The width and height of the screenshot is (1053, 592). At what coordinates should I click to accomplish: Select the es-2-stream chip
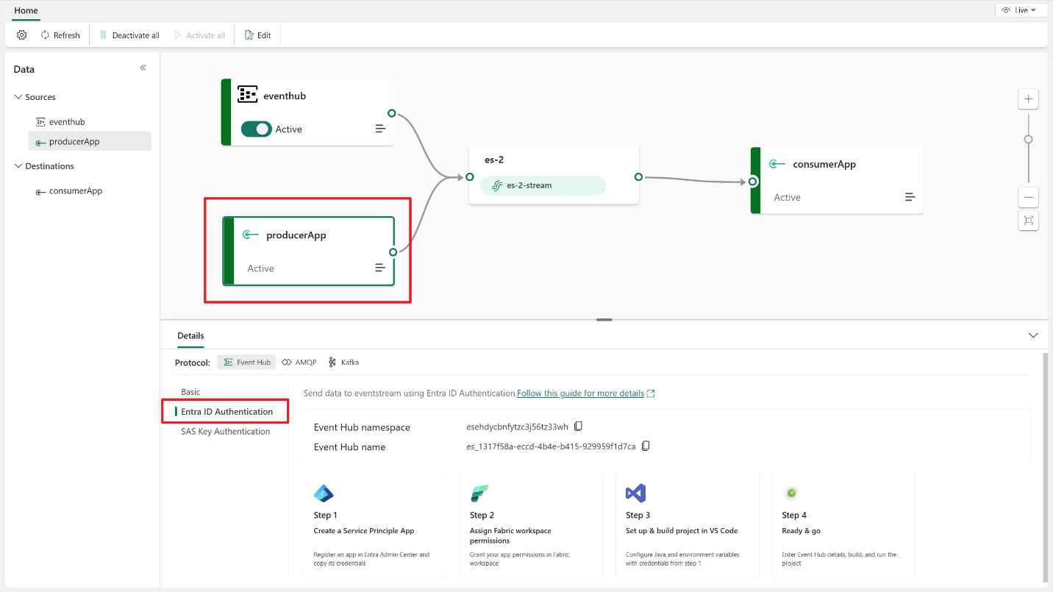543,185
